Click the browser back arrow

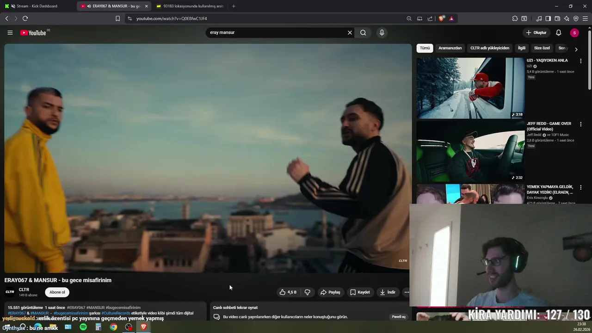[6, 18]
